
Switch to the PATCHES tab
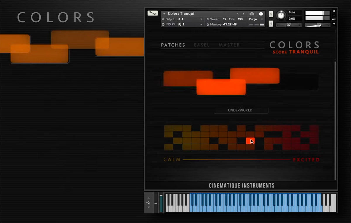tap(173, 45)
